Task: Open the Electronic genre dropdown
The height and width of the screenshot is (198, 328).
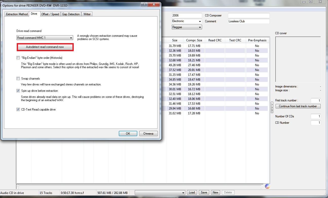Action: click(187, 21)
